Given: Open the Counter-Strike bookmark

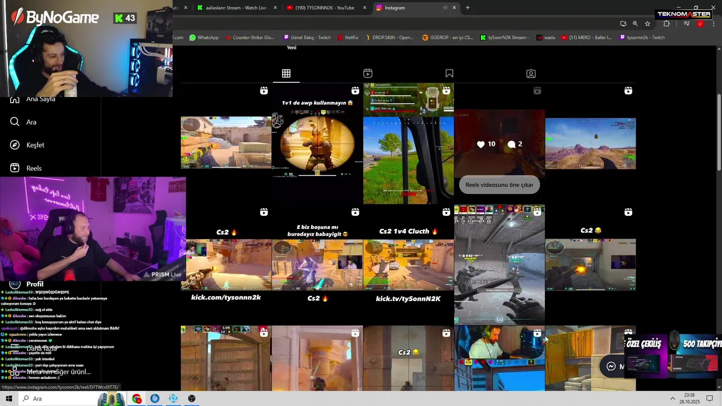Looking at the screenshot, I should [x=249, y=38].
